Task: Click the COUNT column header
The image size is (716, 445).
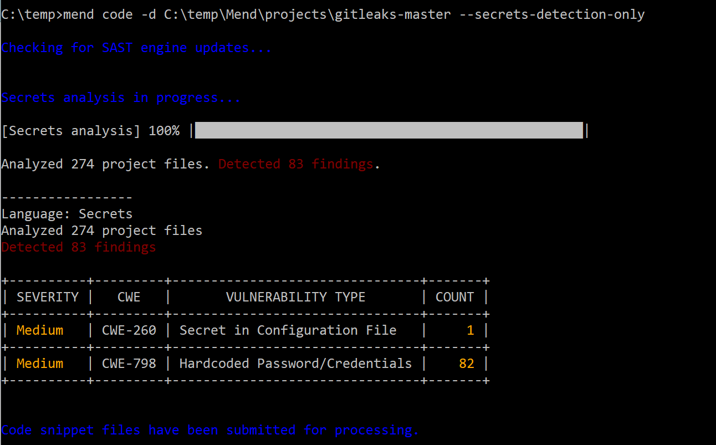Action: click(455, 297)
